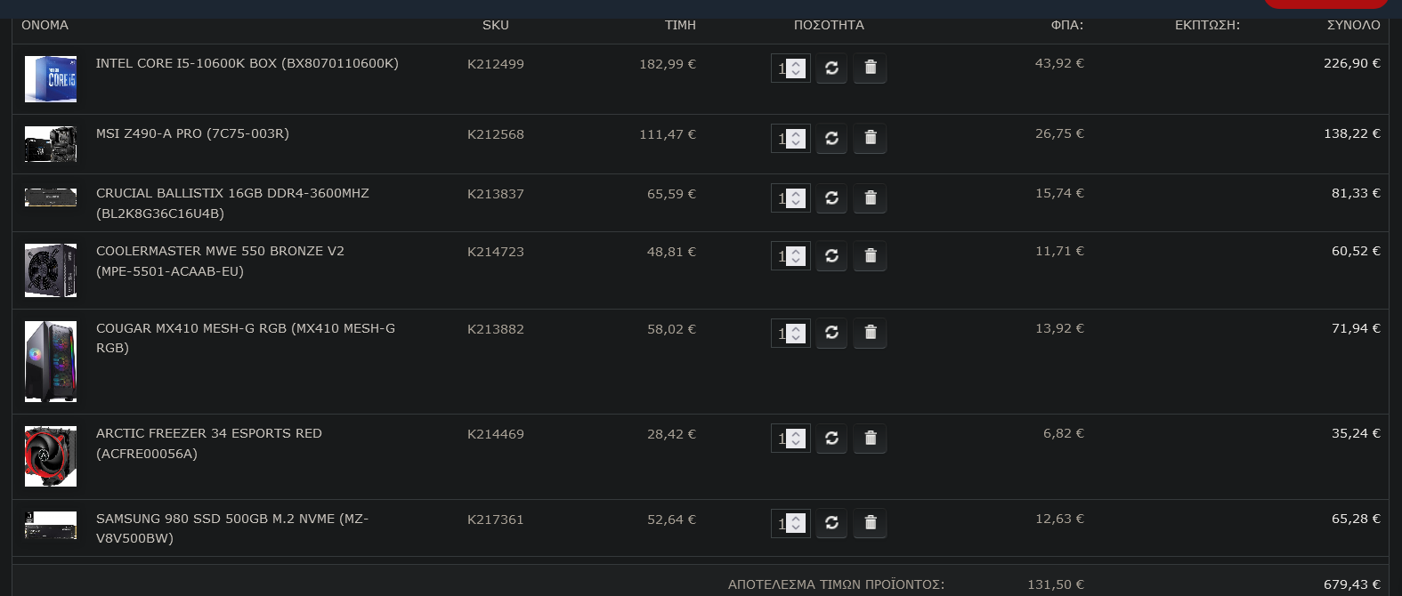Open the COOLERMASTER MWE 550 BRONZE V2 link

[220, 261]
